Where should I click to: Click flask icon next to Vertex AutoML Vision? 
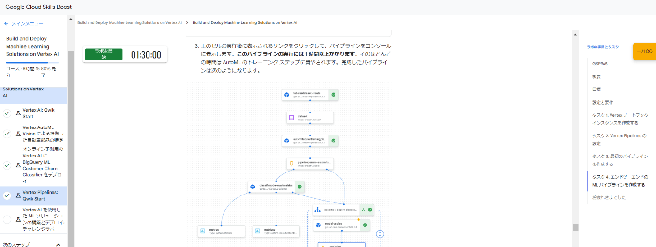point(18,134)
